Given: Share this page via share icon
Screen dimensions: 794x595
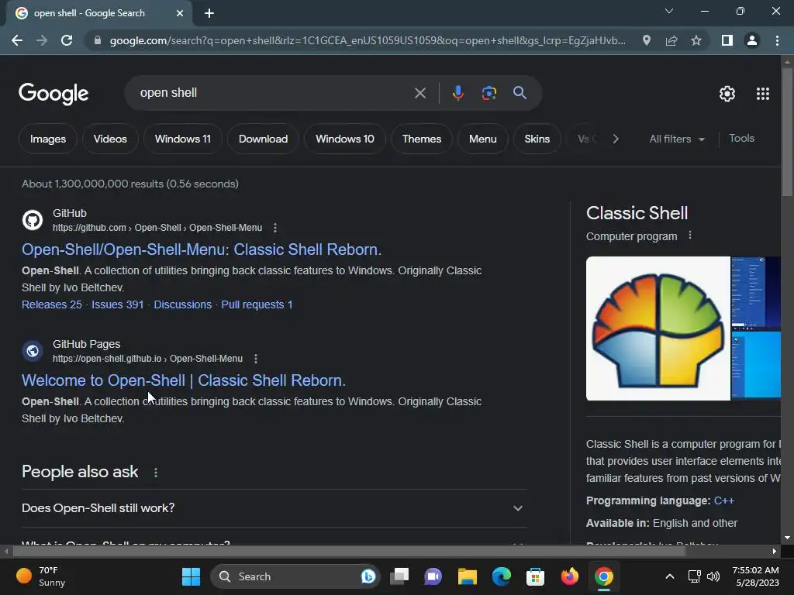Looking at the screenshot, I should [x=671, y=40].
